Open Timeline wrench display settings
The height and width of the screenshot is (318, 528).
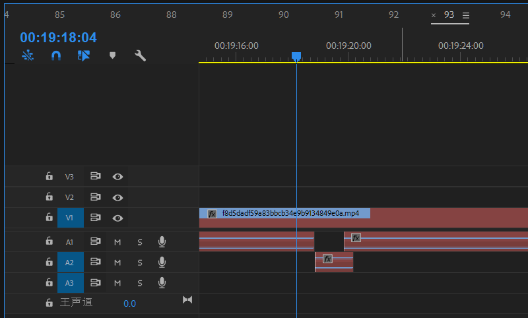pyautogui.click(x=140, y=56)
